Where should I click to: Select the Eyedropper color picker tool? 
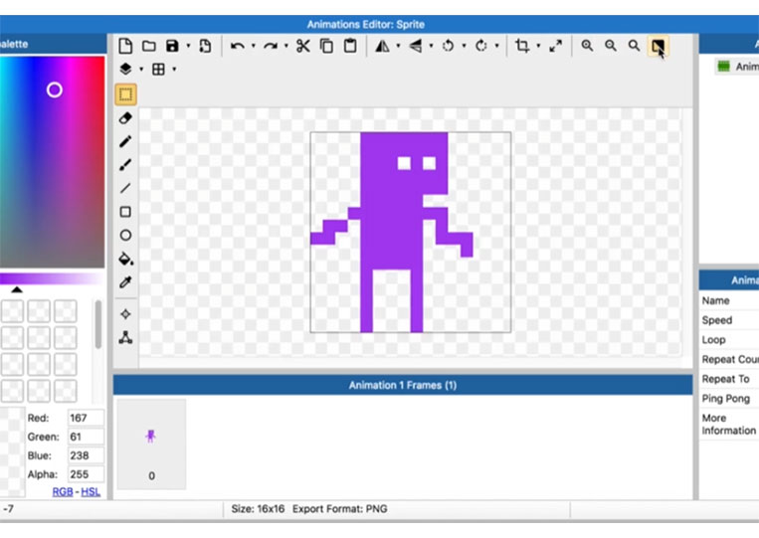[125, 282]
